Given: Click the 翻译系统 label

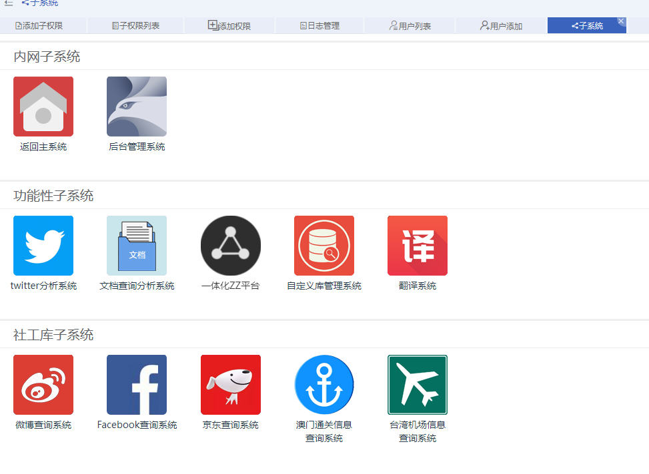Looking at the screenshot, I should [418, 286].
